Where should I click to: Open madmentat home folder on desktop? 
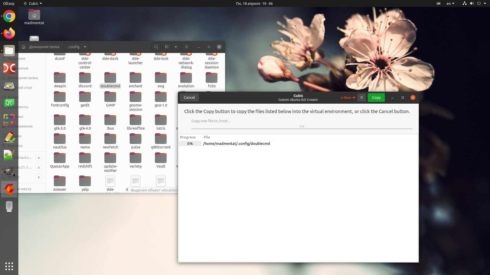pyautogui.click(x=34, y=17)
